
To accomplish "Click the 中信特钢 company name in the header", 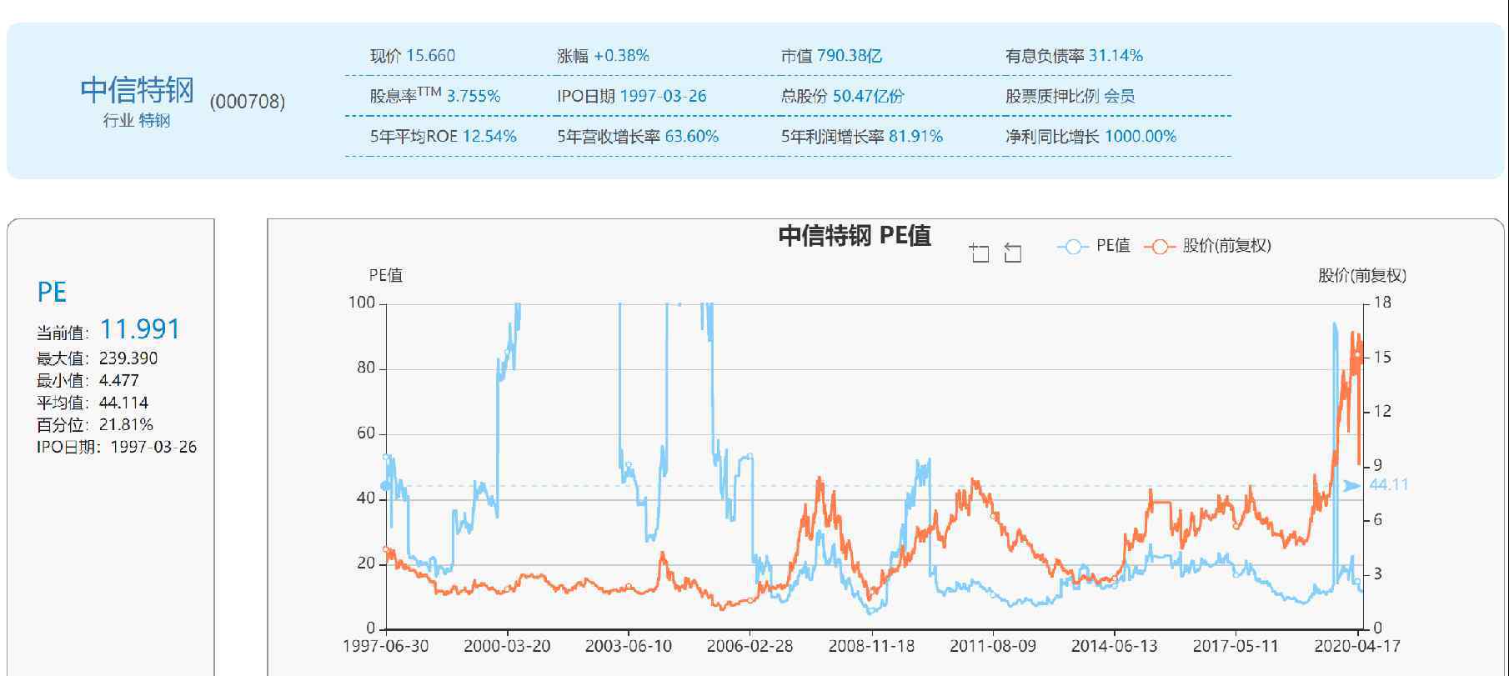I will pos(138,90).
